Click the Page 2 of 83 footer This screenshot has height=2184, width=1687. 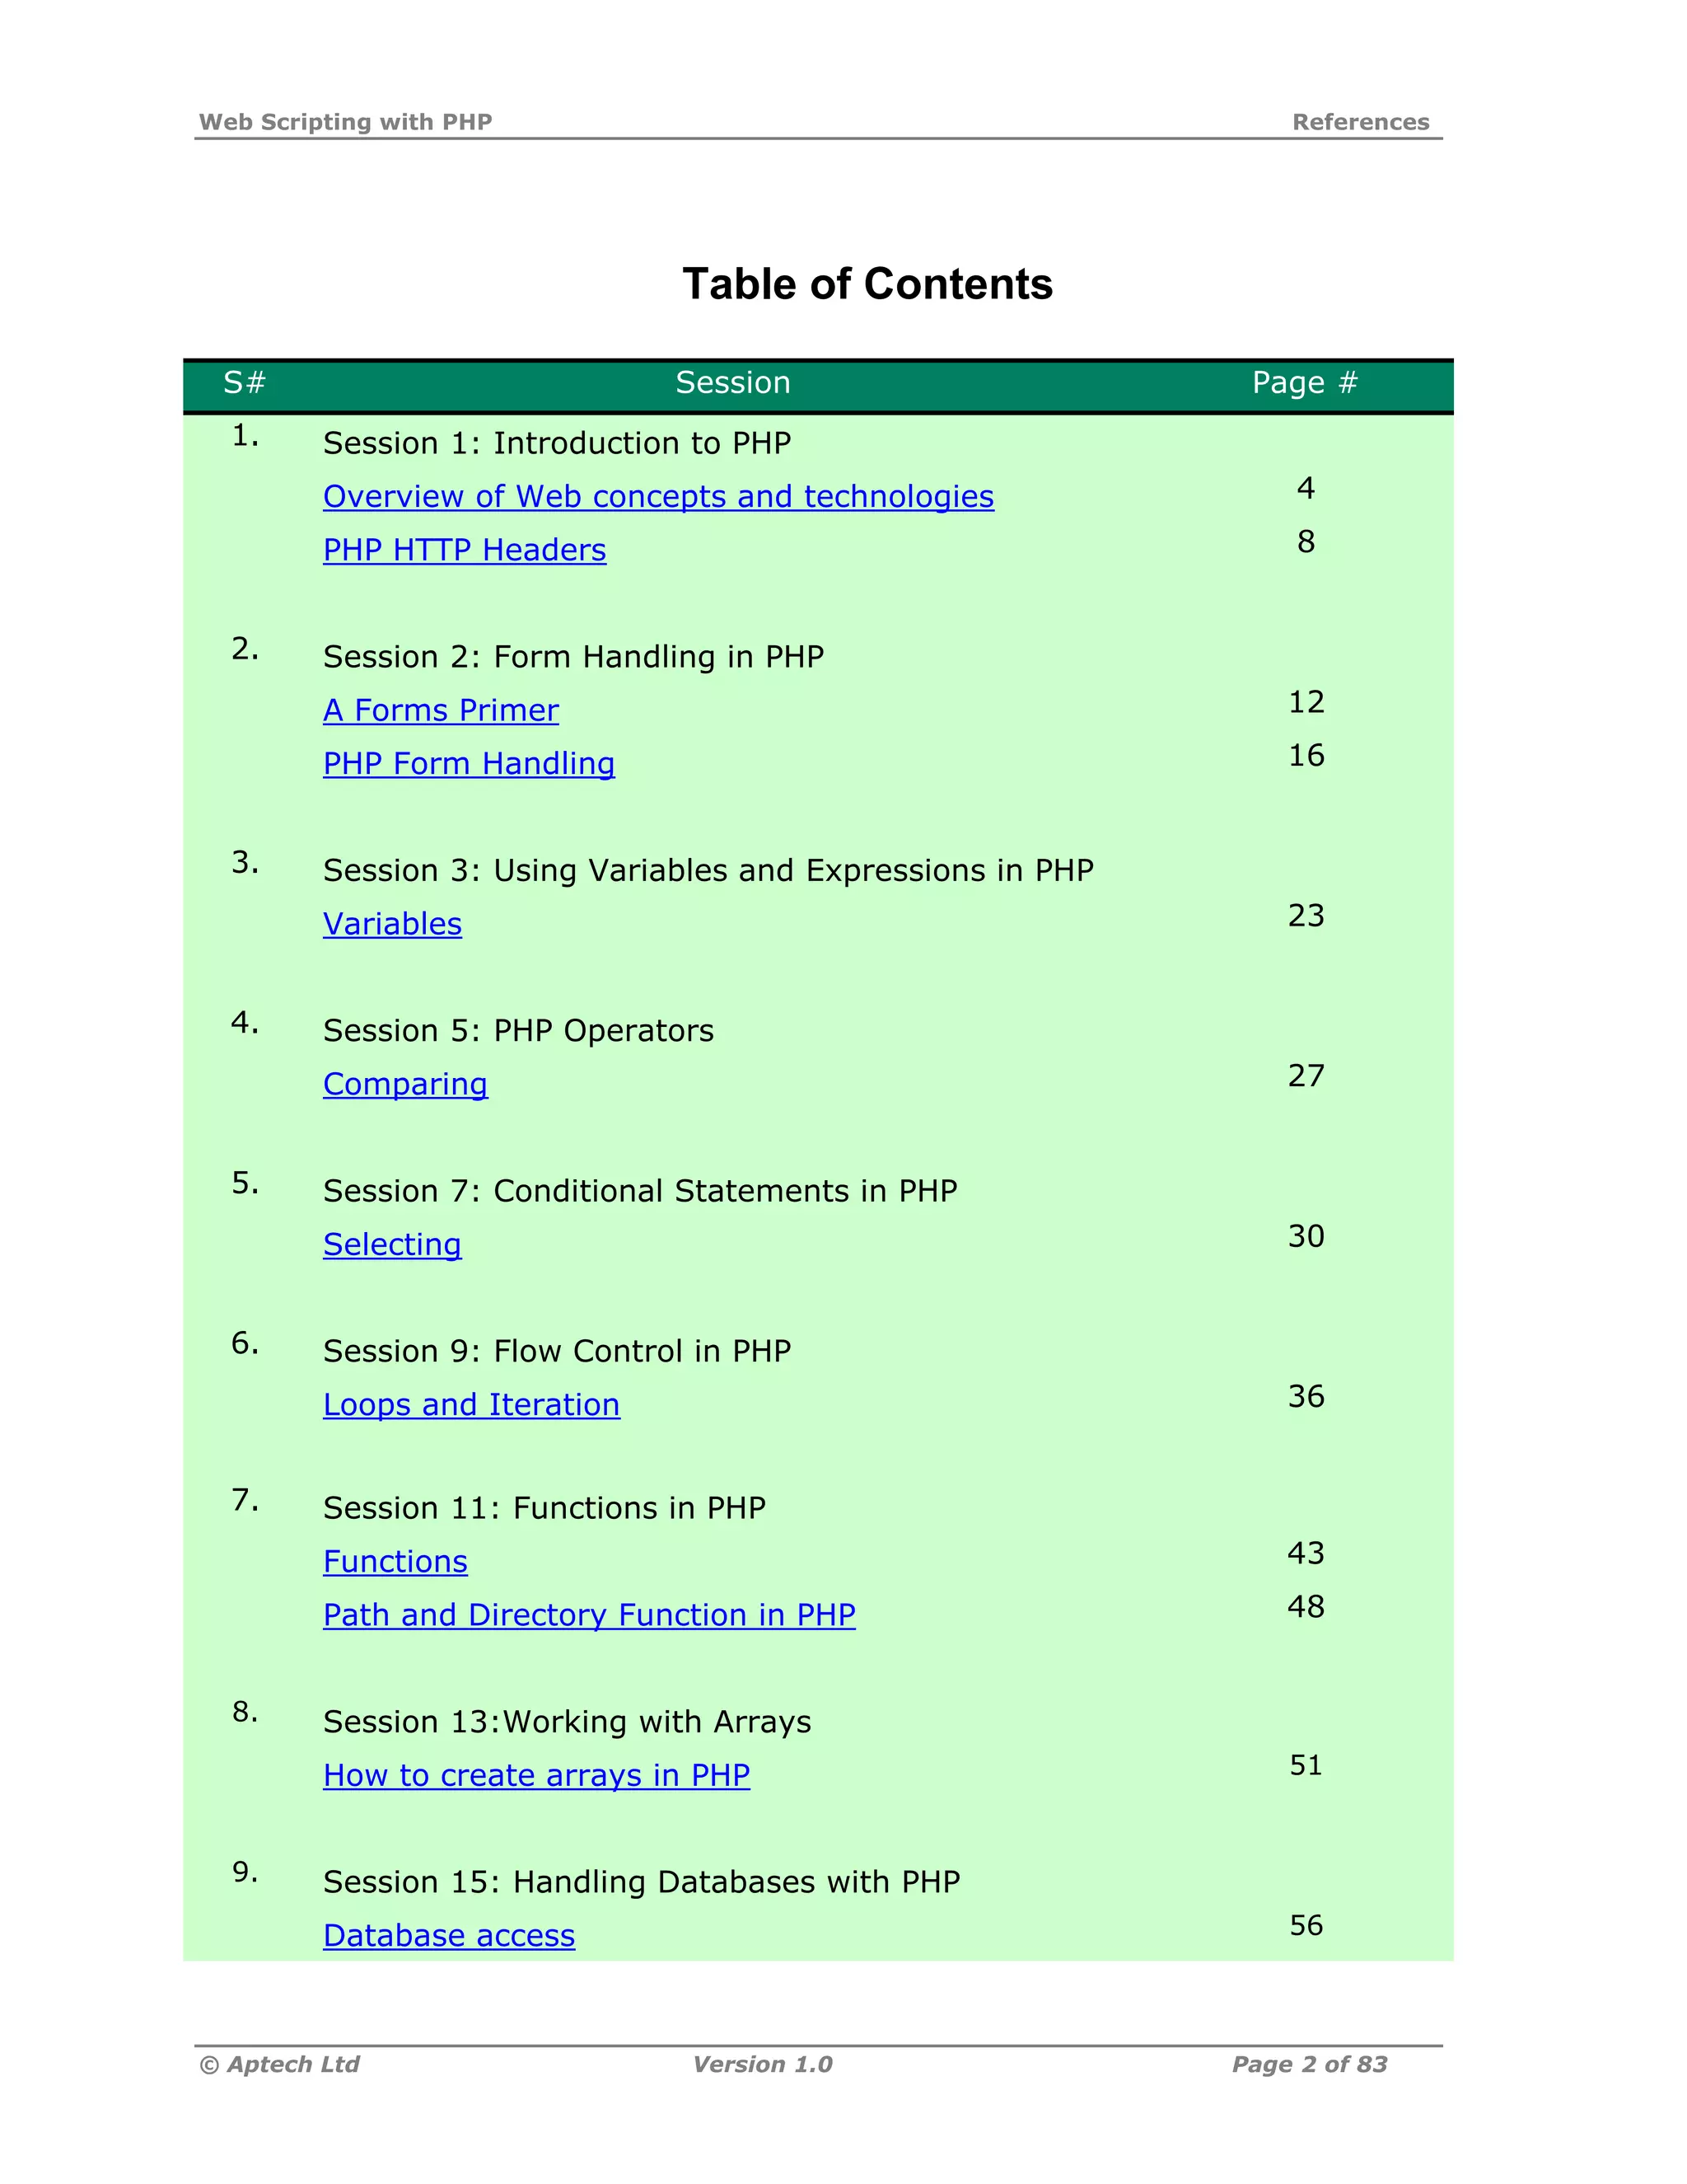click(1309, 2065)
